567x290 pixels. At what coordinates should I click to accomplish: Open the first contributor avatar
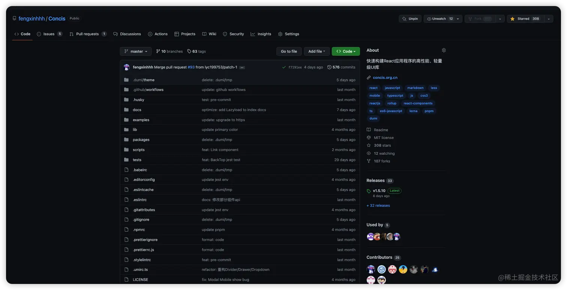(370, 269)
